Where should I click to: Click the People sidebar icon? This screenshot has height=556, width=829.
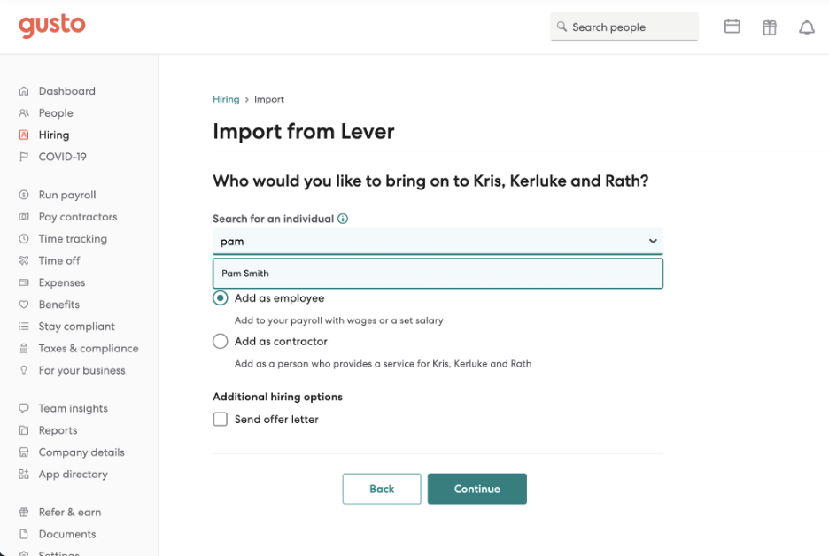[x=24, y=113]
